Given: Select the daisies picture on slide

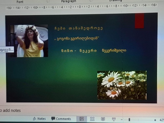Looking at the screenshot, I should click(122, 85).
